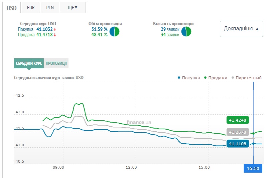Image resolution: width=274 pixels, height=178 pixels.
Task: Click the red down arrow beside Продажа rate
Action: coord(55,35)
